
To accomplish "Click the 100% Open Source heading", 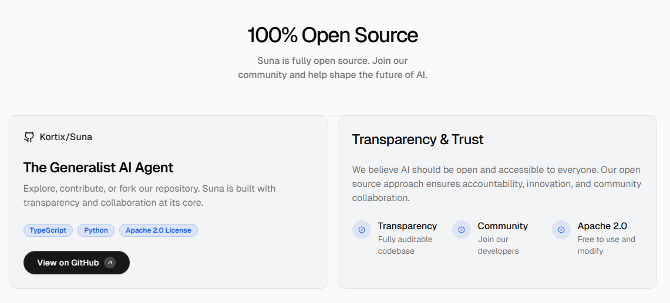I will point(332,35).
